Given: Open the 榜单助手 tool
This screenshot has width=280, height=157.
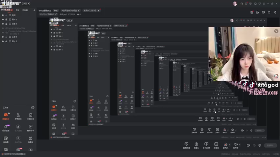Looking at the screenshot, I should (x=30, y=128).
